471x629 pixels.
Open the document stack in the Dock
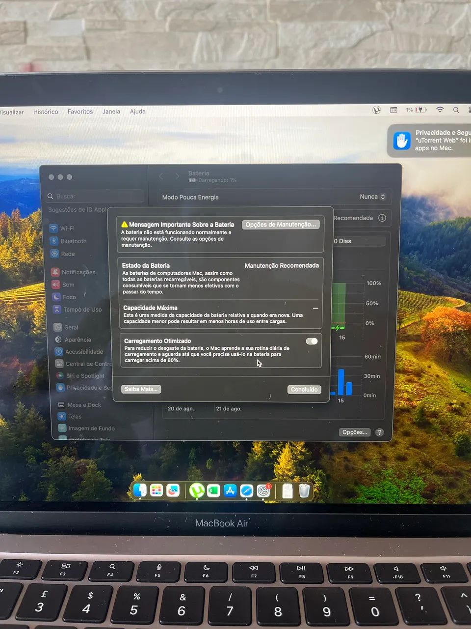click(288, 490)
